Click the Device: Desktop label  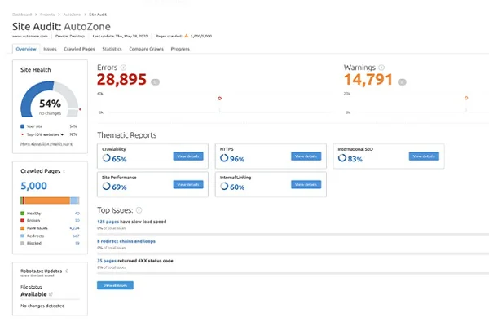click(70, 36)
